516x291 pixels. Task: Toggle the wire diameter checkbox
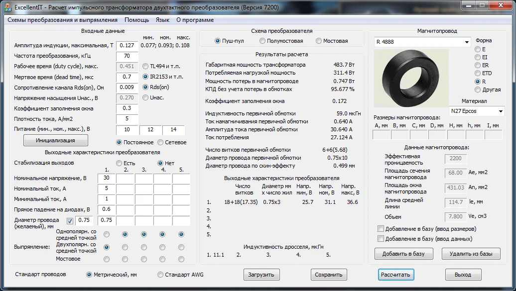70,221
